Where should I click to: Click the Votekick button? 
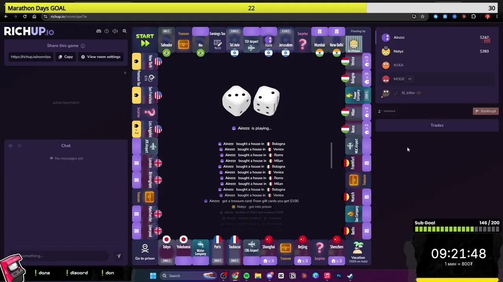coord(386,111)
